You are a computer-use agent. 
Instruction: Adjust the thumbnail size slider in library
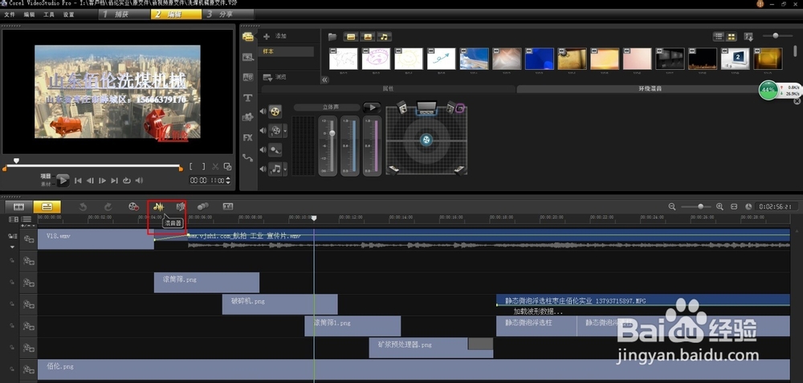[x=776, y=36]
